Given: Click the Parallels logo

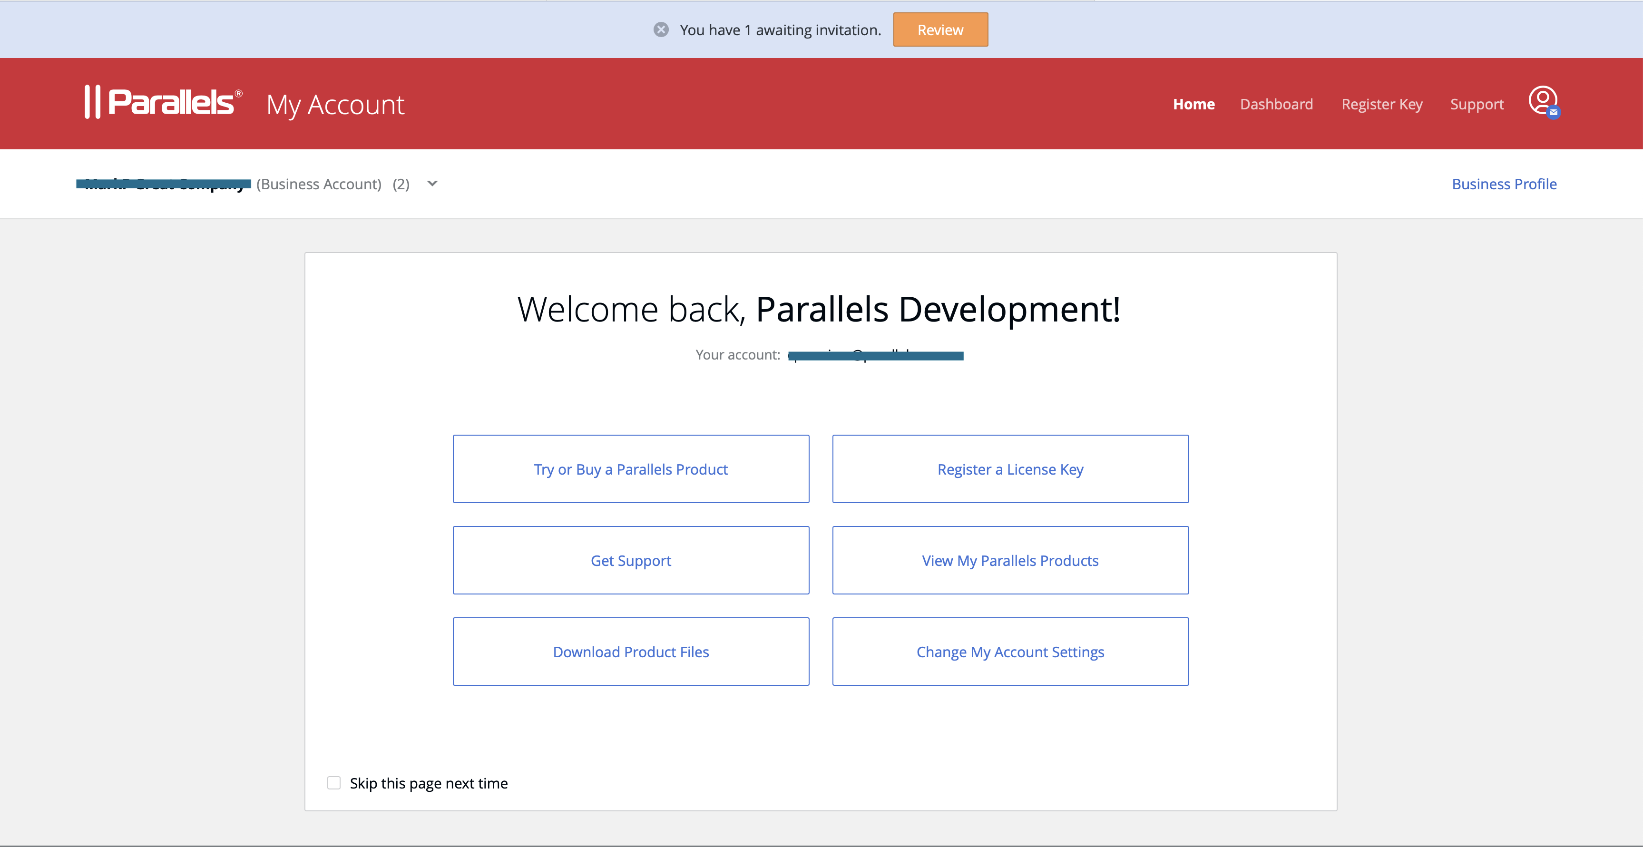Looking at the screenshot, I should (163, 102).
